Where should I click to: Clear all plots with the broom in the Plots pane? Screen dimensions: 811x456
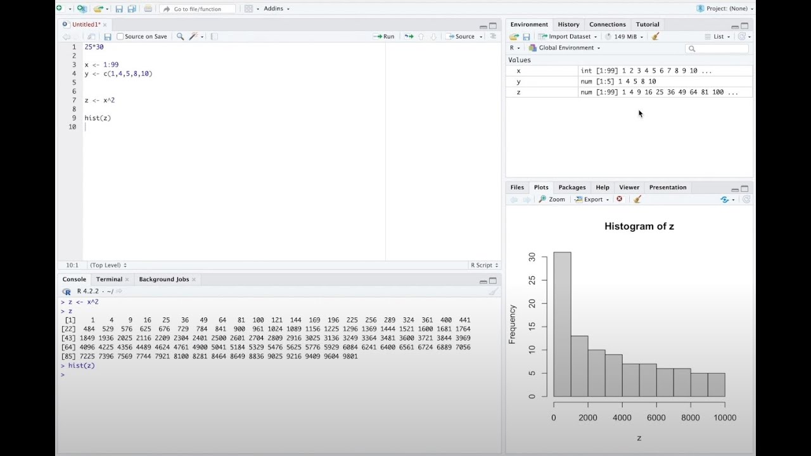637,199
